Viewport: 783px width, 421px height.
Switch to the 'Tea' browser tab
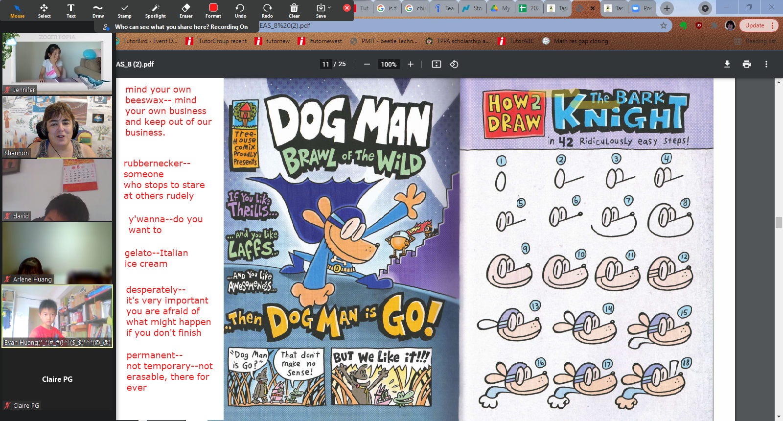[444, 8]
